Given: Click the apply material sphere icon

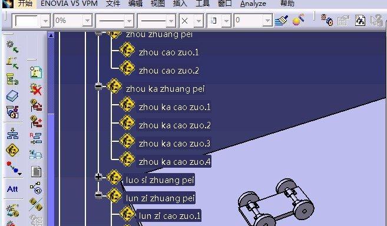Looking at the screenshot, I should point(298,20).
